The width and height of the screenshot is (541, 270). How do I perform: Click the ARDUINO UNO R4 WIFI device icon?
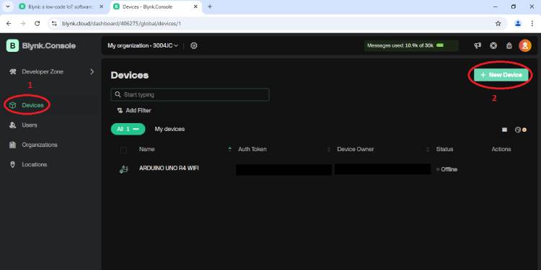(x=123, y=169)
